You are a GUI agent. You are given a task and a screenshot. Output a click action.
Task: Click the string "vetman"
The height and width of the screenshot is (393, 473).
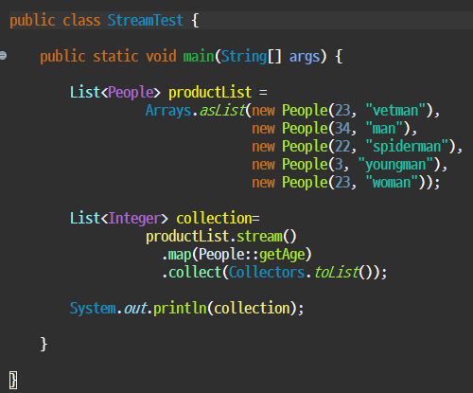pyautogui.click(x=395, y=111)
